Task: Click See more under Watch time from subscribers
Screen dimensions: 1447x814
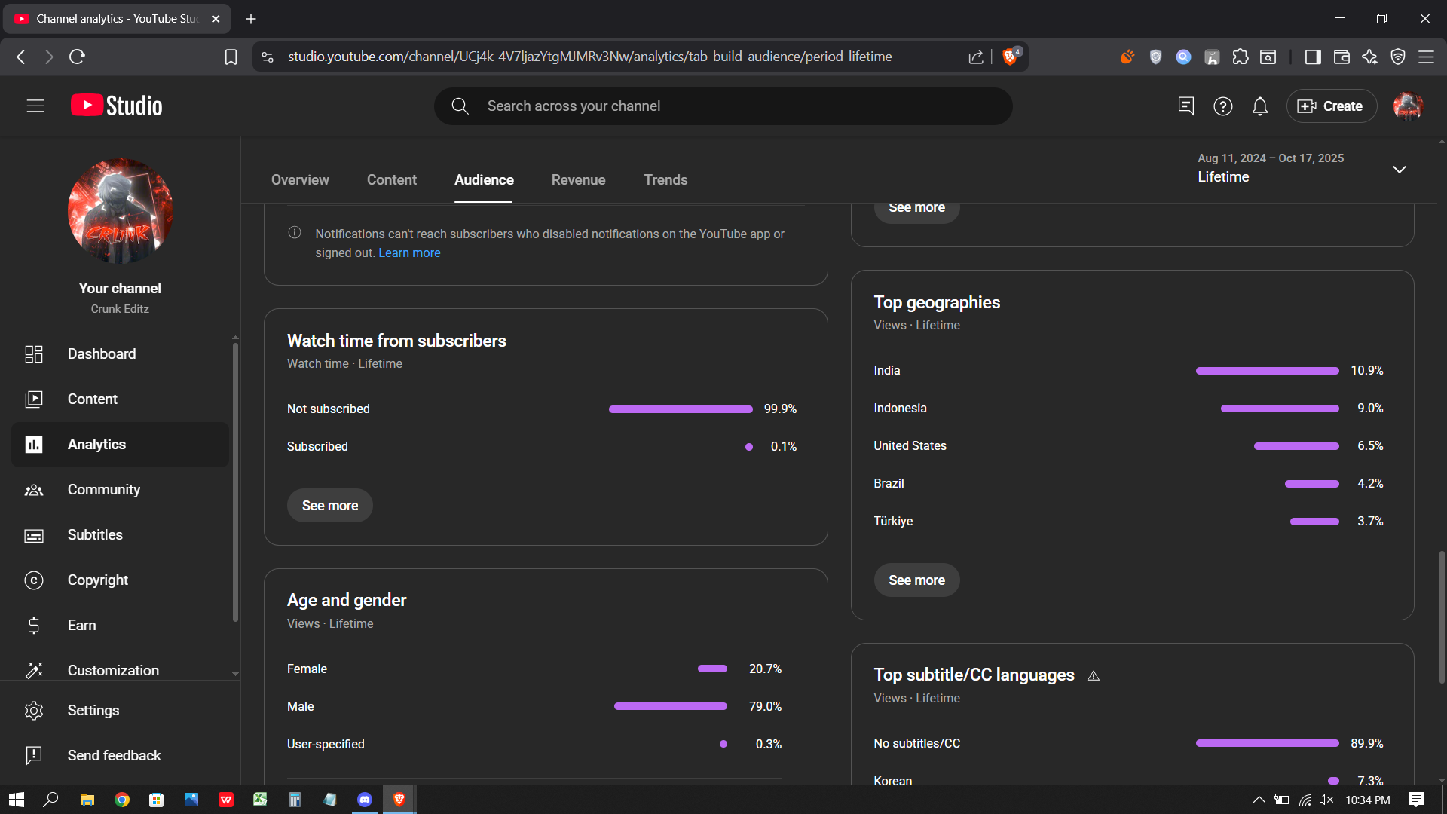Action: [x=329, y=505]
